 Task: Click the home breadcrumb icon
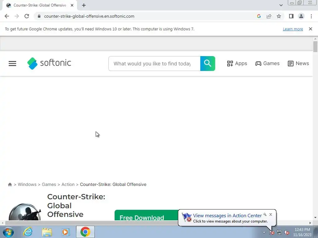point(10,184)
